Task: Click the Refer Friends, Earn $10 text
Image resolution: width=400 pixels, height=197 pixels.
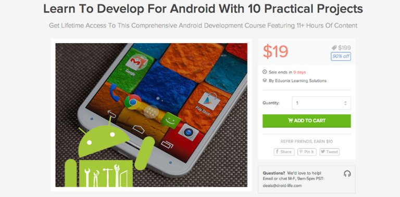Action: click(x=307, y=141)
